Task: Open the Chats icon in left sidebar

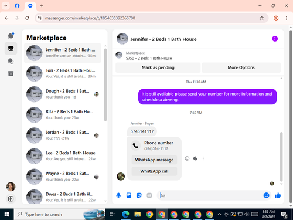Action: coord(11,36)
